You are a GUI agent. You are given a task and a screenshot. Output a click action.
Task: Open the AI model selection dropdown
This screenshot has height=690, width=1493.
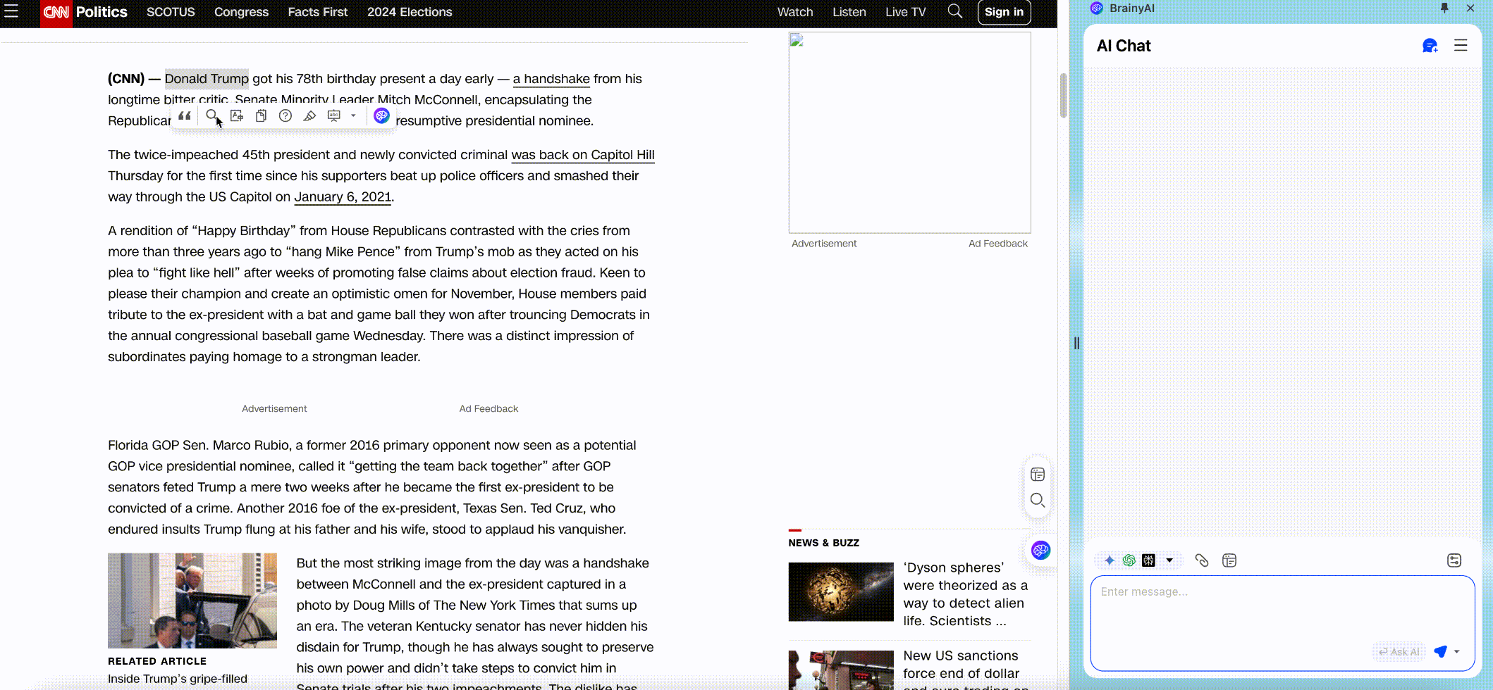click(1169, 560)
